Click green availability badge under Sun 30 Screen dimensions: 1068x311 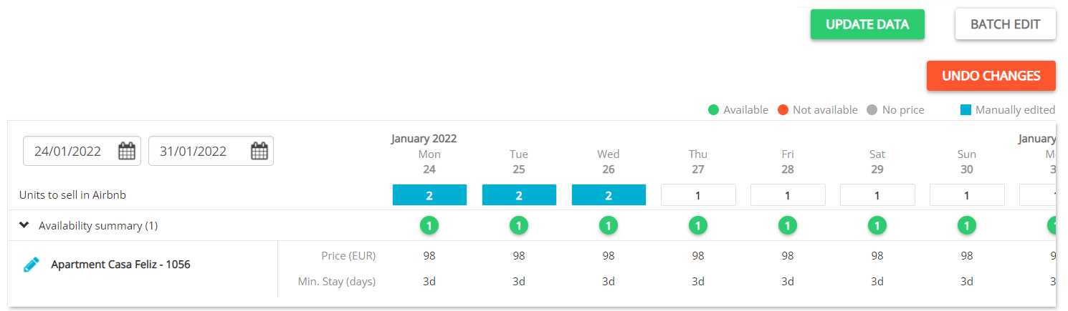[x=967, y=226]
